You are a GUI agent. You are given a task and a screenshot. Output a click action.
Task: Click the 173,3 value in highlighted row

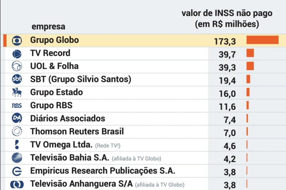coord(225,42)
